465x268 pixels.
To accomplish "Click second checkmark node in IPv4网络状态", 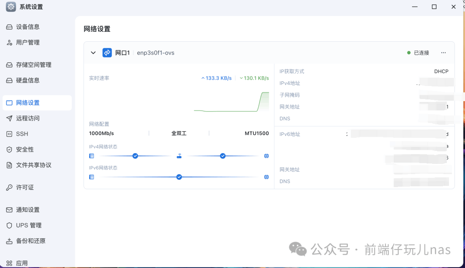I will point(223,156).
